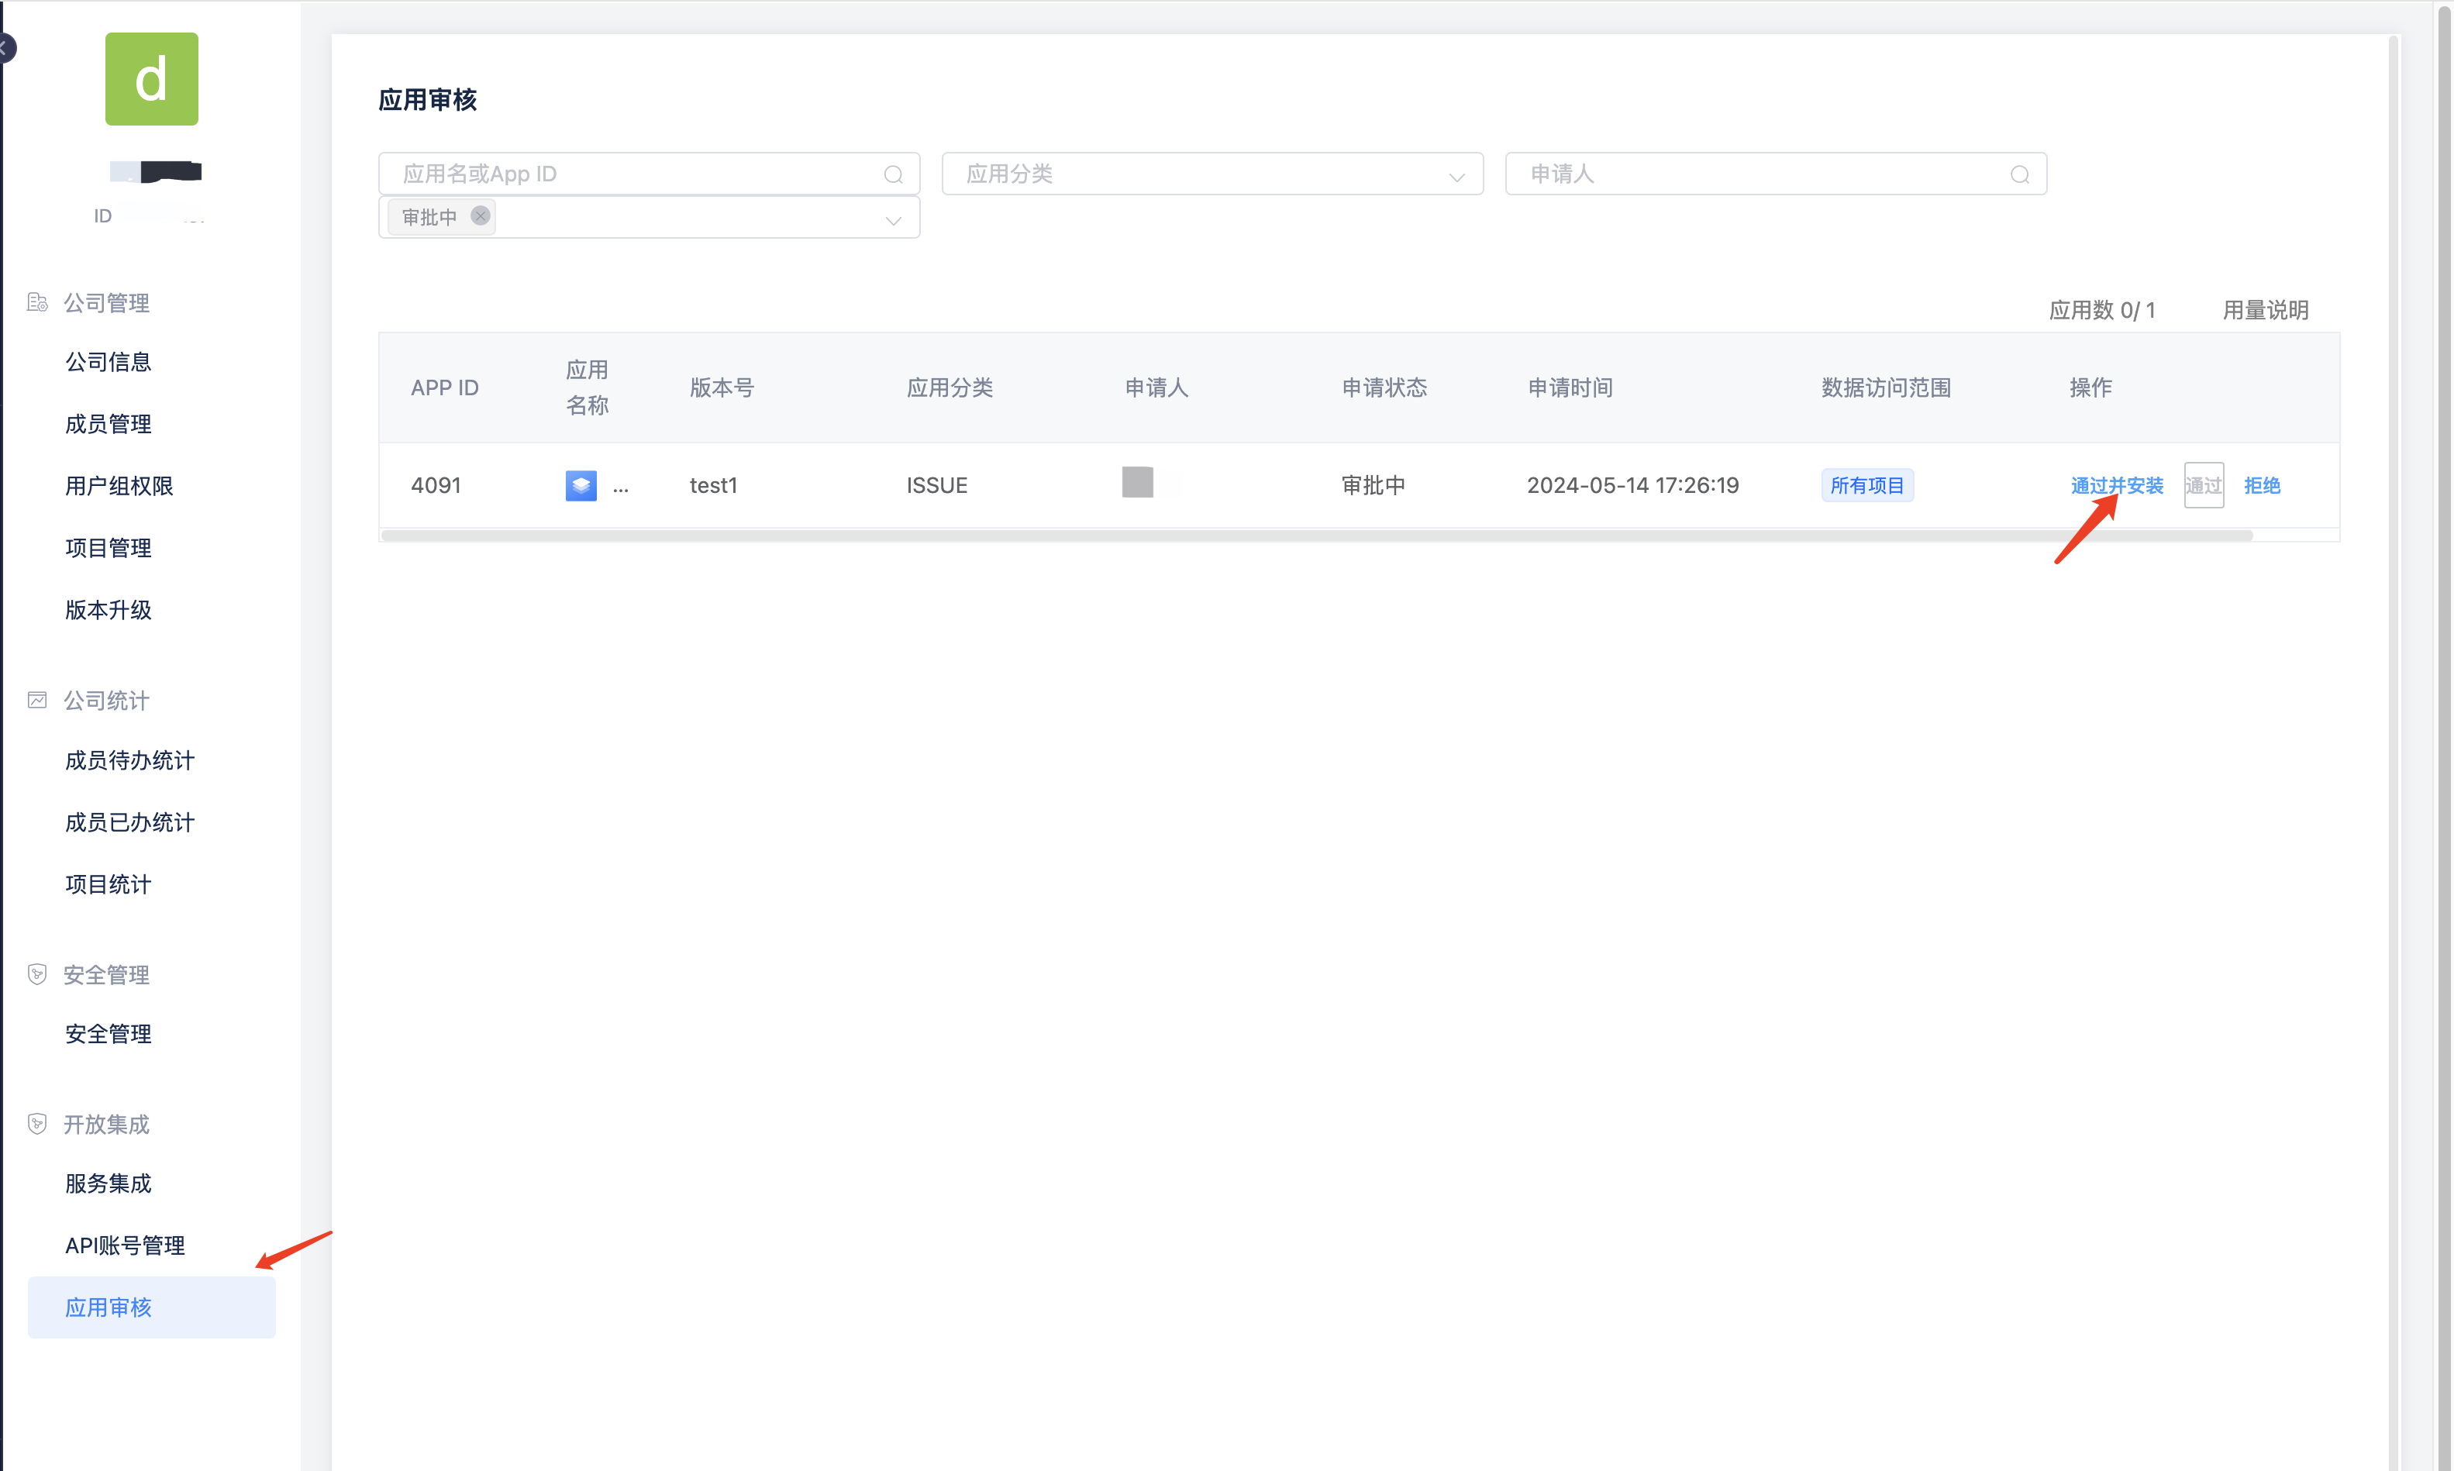Image resolution: width=2454 pixels, height=1471 pixels.
Task: Focus the 申请人 search field
Action: (x=1775, y=174)
